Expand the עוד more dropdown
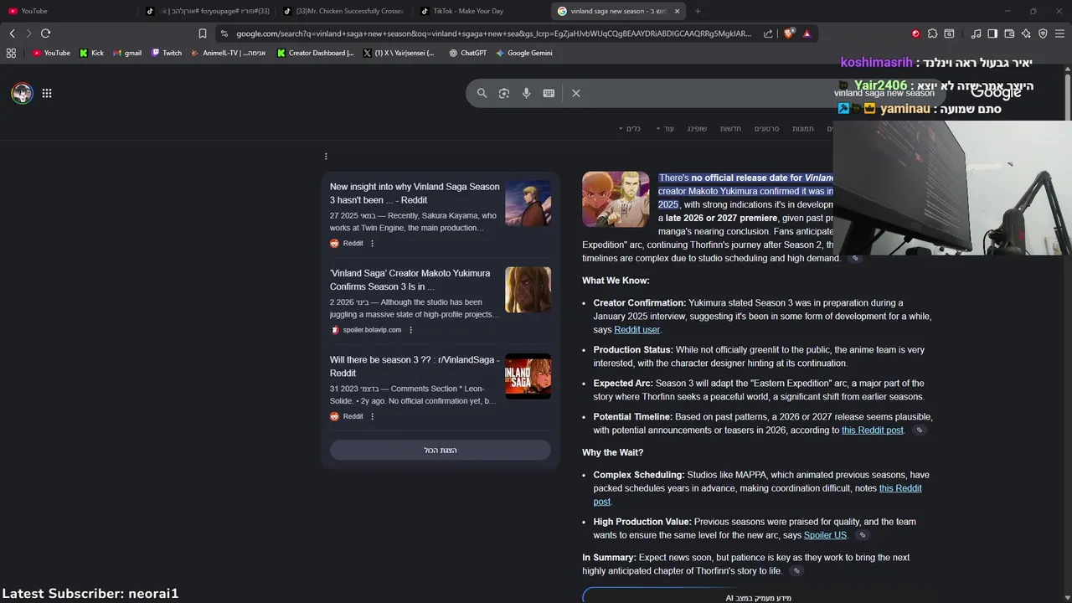1072x603 pixels. click(x=665, y=128)
